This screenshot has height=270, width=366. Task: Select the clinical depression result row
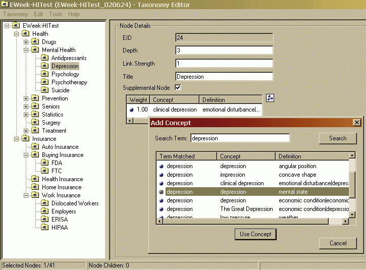point(253,183)
